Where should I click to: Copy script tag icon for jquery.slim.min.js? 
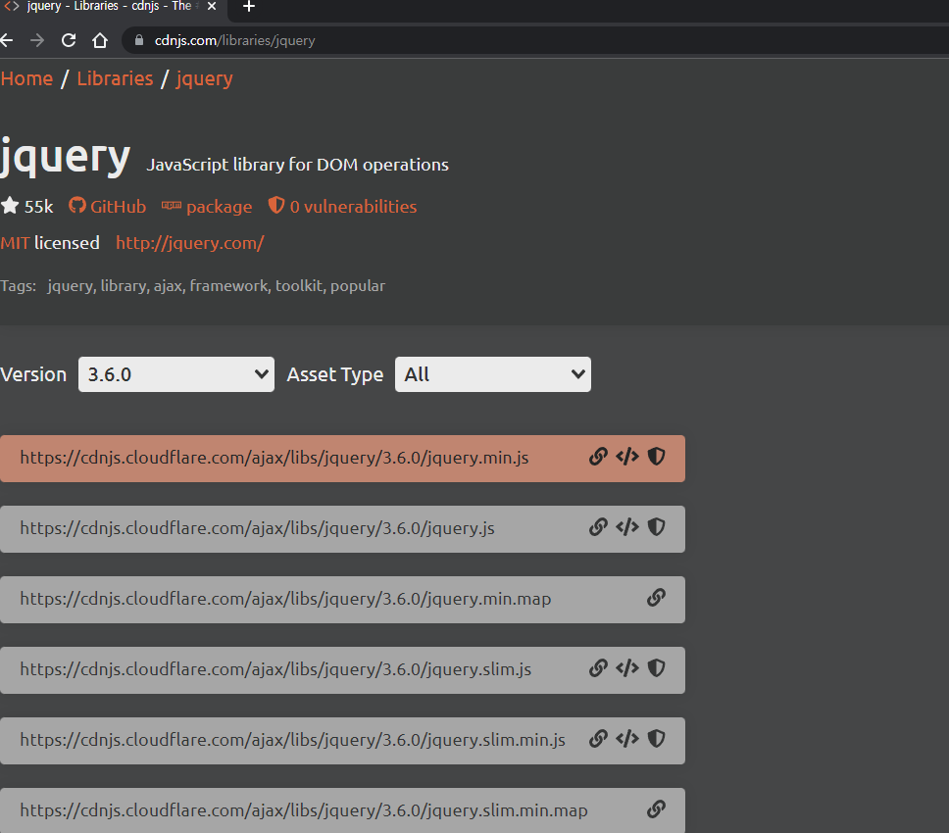(x=627, y=739)
